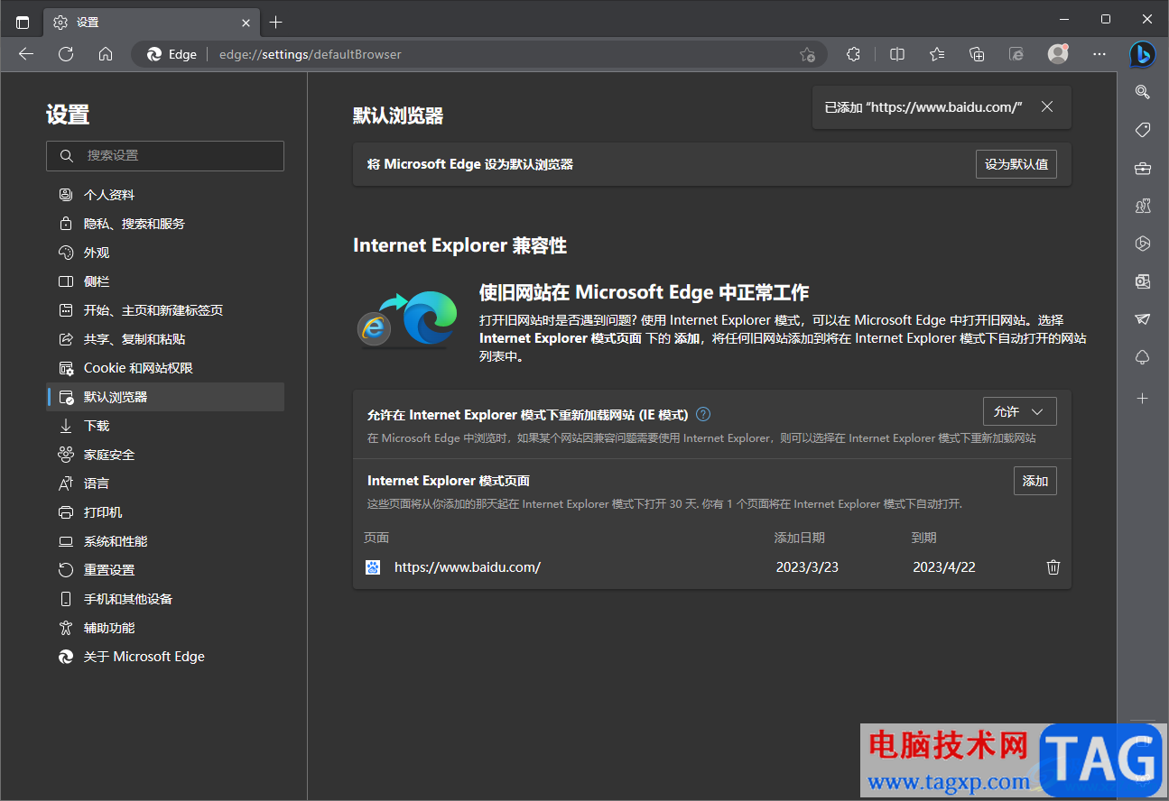This screenshot has height=801, width=1169.
Task: Click the Edge site identity badge
Action: (172, 54)
